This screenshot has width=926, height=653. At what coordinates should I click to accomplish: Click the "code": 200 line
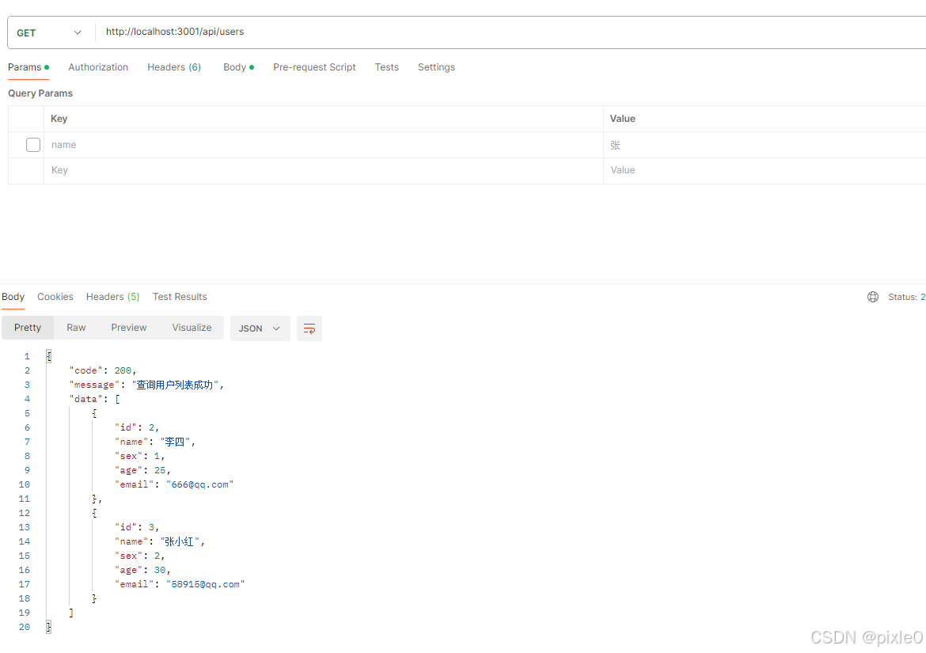[x=103, y=370]
